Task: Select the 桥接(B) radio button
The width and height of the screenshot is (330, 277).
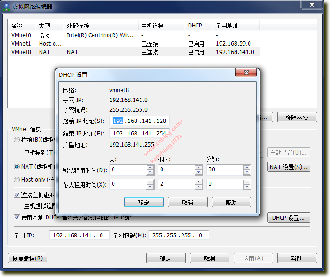Action: click(x=17, y=140)
